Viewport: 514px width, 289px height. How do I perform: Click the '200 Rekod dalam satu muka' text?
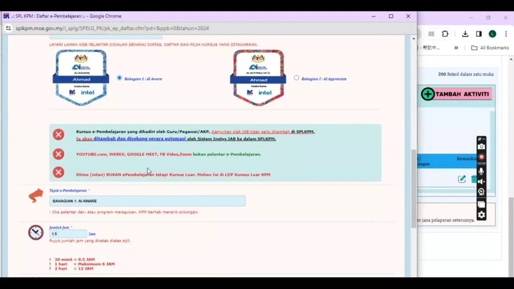pos(466,74)
